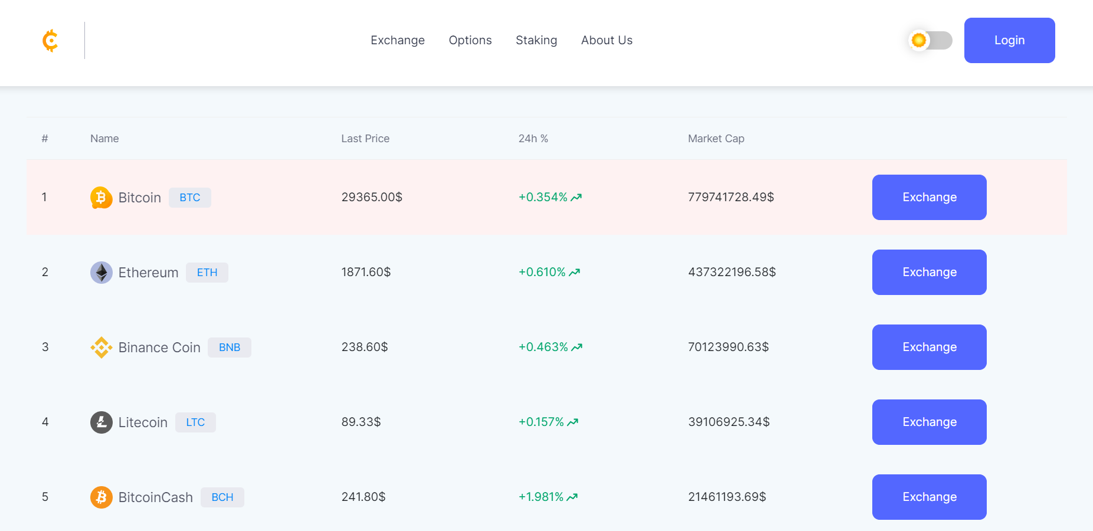Click the Last Price column header

(x=365, y=139)
